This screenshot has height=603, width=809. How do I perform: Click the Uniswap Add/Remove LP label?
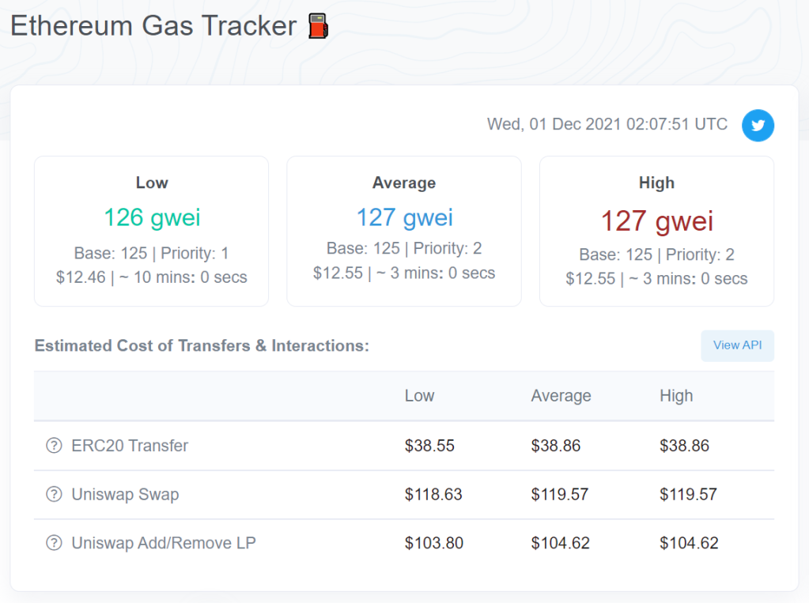(x=164, y=544)
